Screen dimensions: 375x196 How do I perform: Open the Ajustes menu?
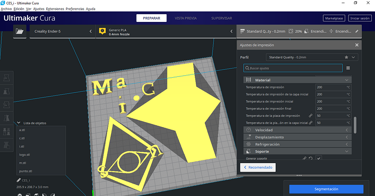(39, 9)
